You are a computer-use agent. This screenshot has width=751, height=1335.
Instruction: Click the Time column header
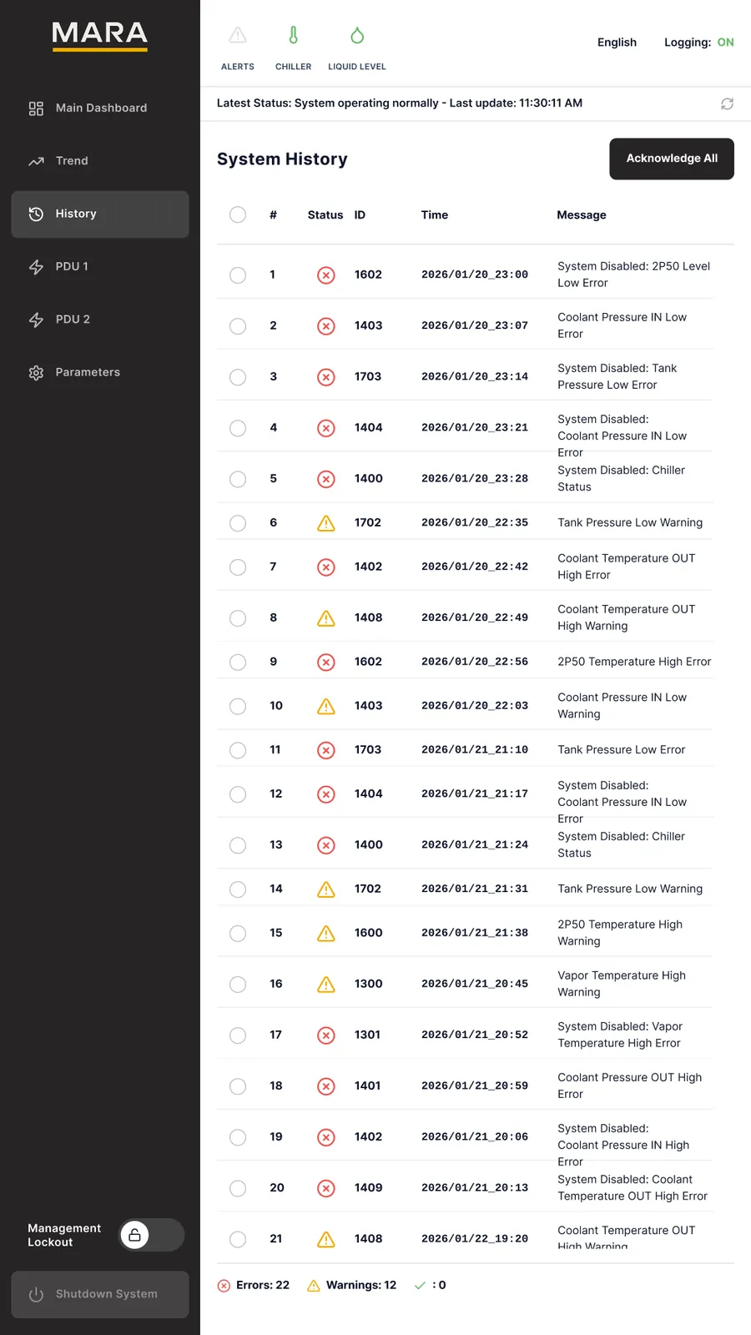[x=435, y=215]
